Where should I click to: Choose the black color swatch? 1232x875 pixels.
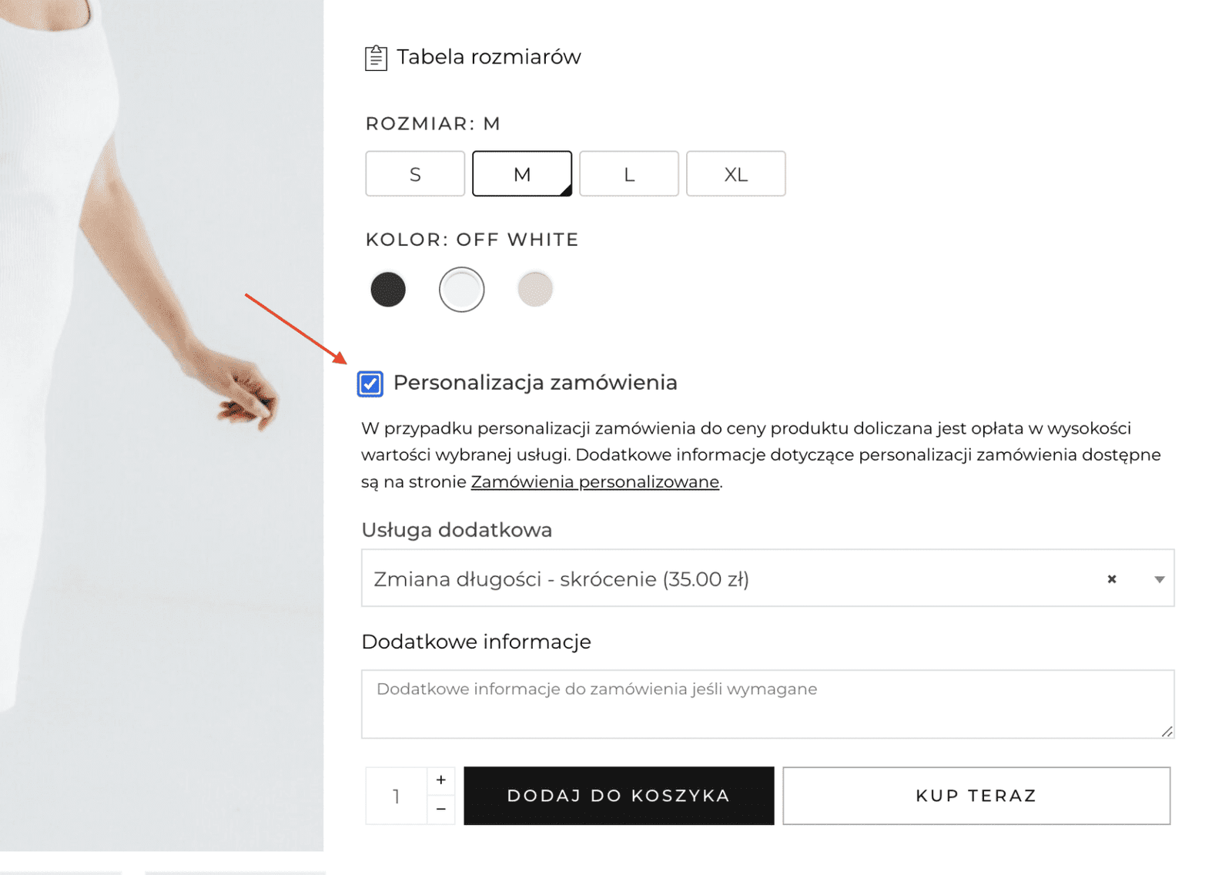388,290
